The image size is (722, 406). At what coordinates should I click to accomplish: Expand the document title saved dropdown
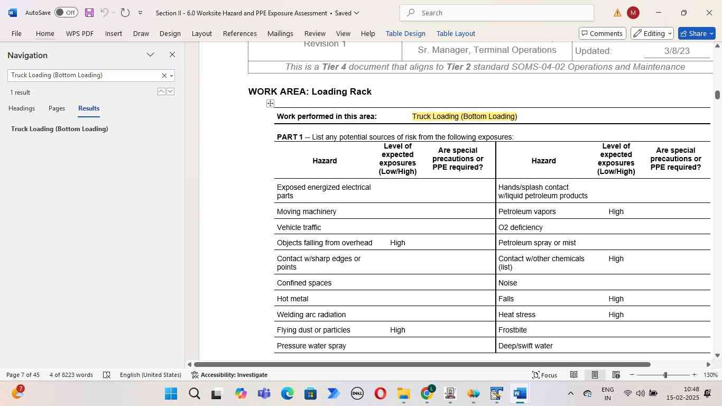click(x=356, y=13)
